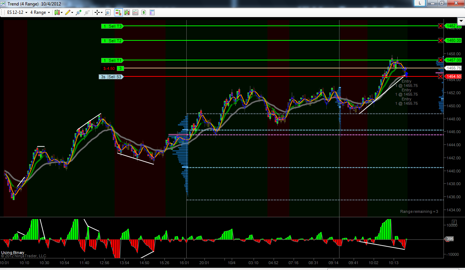The width and height of the screenshot is (465, 270).
Task: Open the ES 12-12 instrument dropdown
Action: (17, 12)
